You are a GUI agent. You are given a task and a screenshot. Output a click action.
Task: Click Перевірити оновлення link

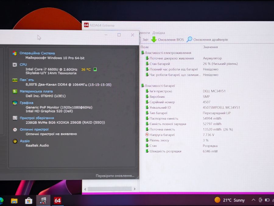coord(115,176)
